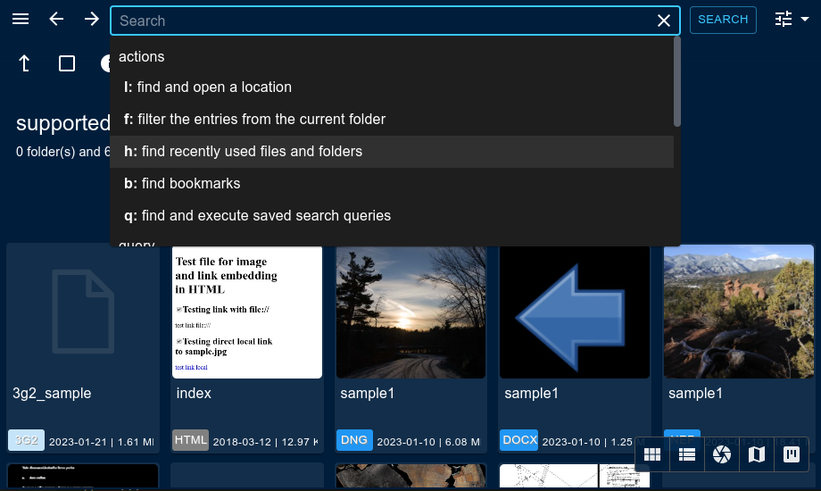Switch to kanban board perspective

792,454
